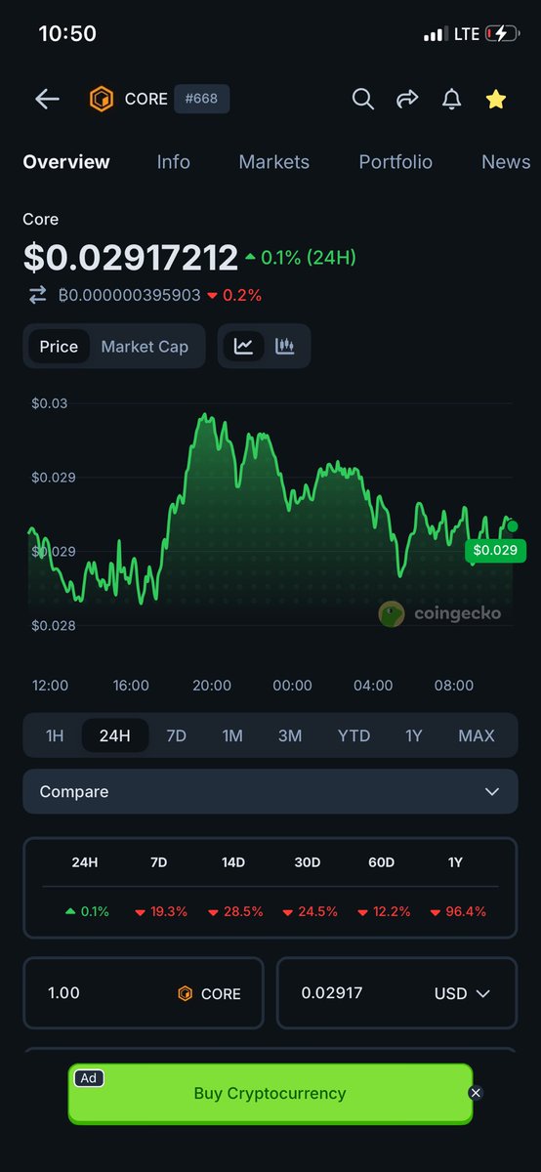Screen dimensions: 541x1172
Task: Select the Market Cap toggle
Action: (x=145, y=347)
